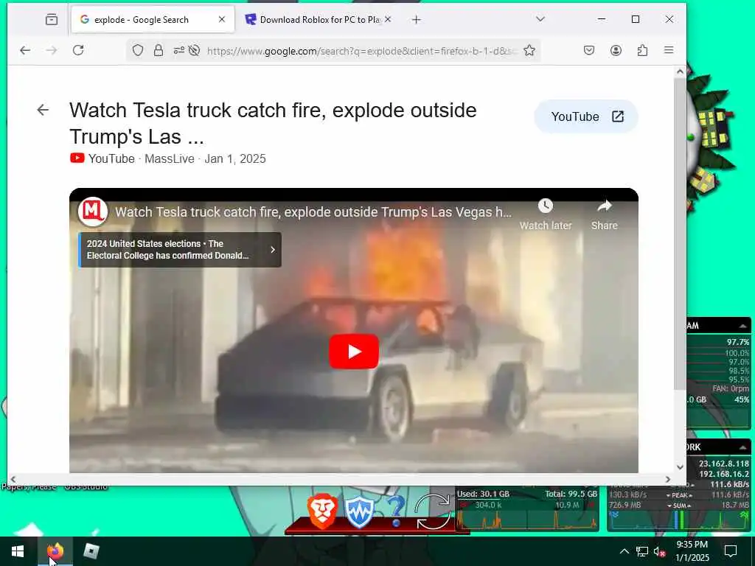Click right arrow on horizontal scrollbar
755x566 pixels.
pos(668,479)
